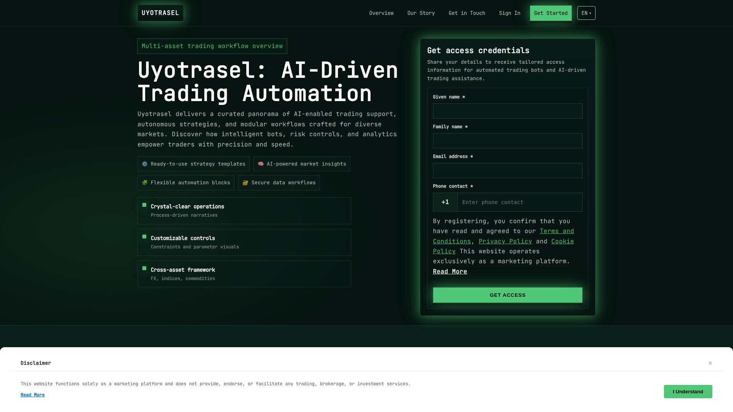The width and height of the screenshot is (733, 412).
Task: Select the Customizable controls heading
Action: 183,238
